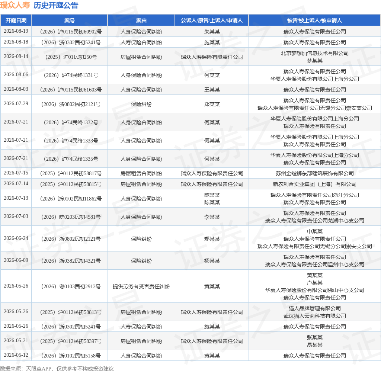Click defendant 猫人品牌管理有限公司
381x372 pixels.
click(x=315, y=309)
